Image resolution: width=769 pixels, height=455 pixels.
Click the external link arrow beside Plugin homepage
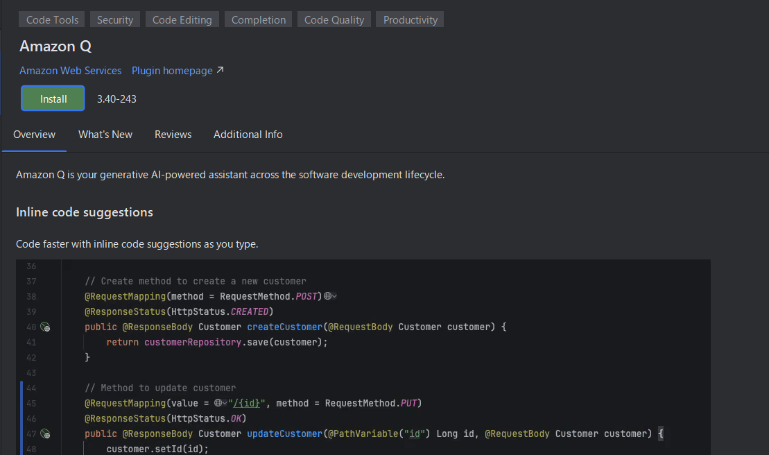(x=221, y=70)
